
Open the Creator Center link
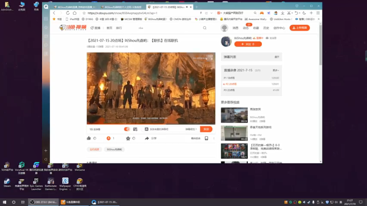coord(279,28)
